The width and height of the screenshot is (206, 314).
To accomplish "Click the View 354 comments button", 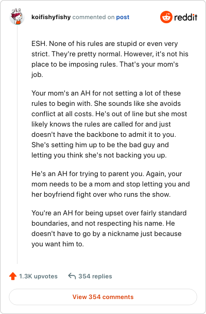I will point(103,297).
